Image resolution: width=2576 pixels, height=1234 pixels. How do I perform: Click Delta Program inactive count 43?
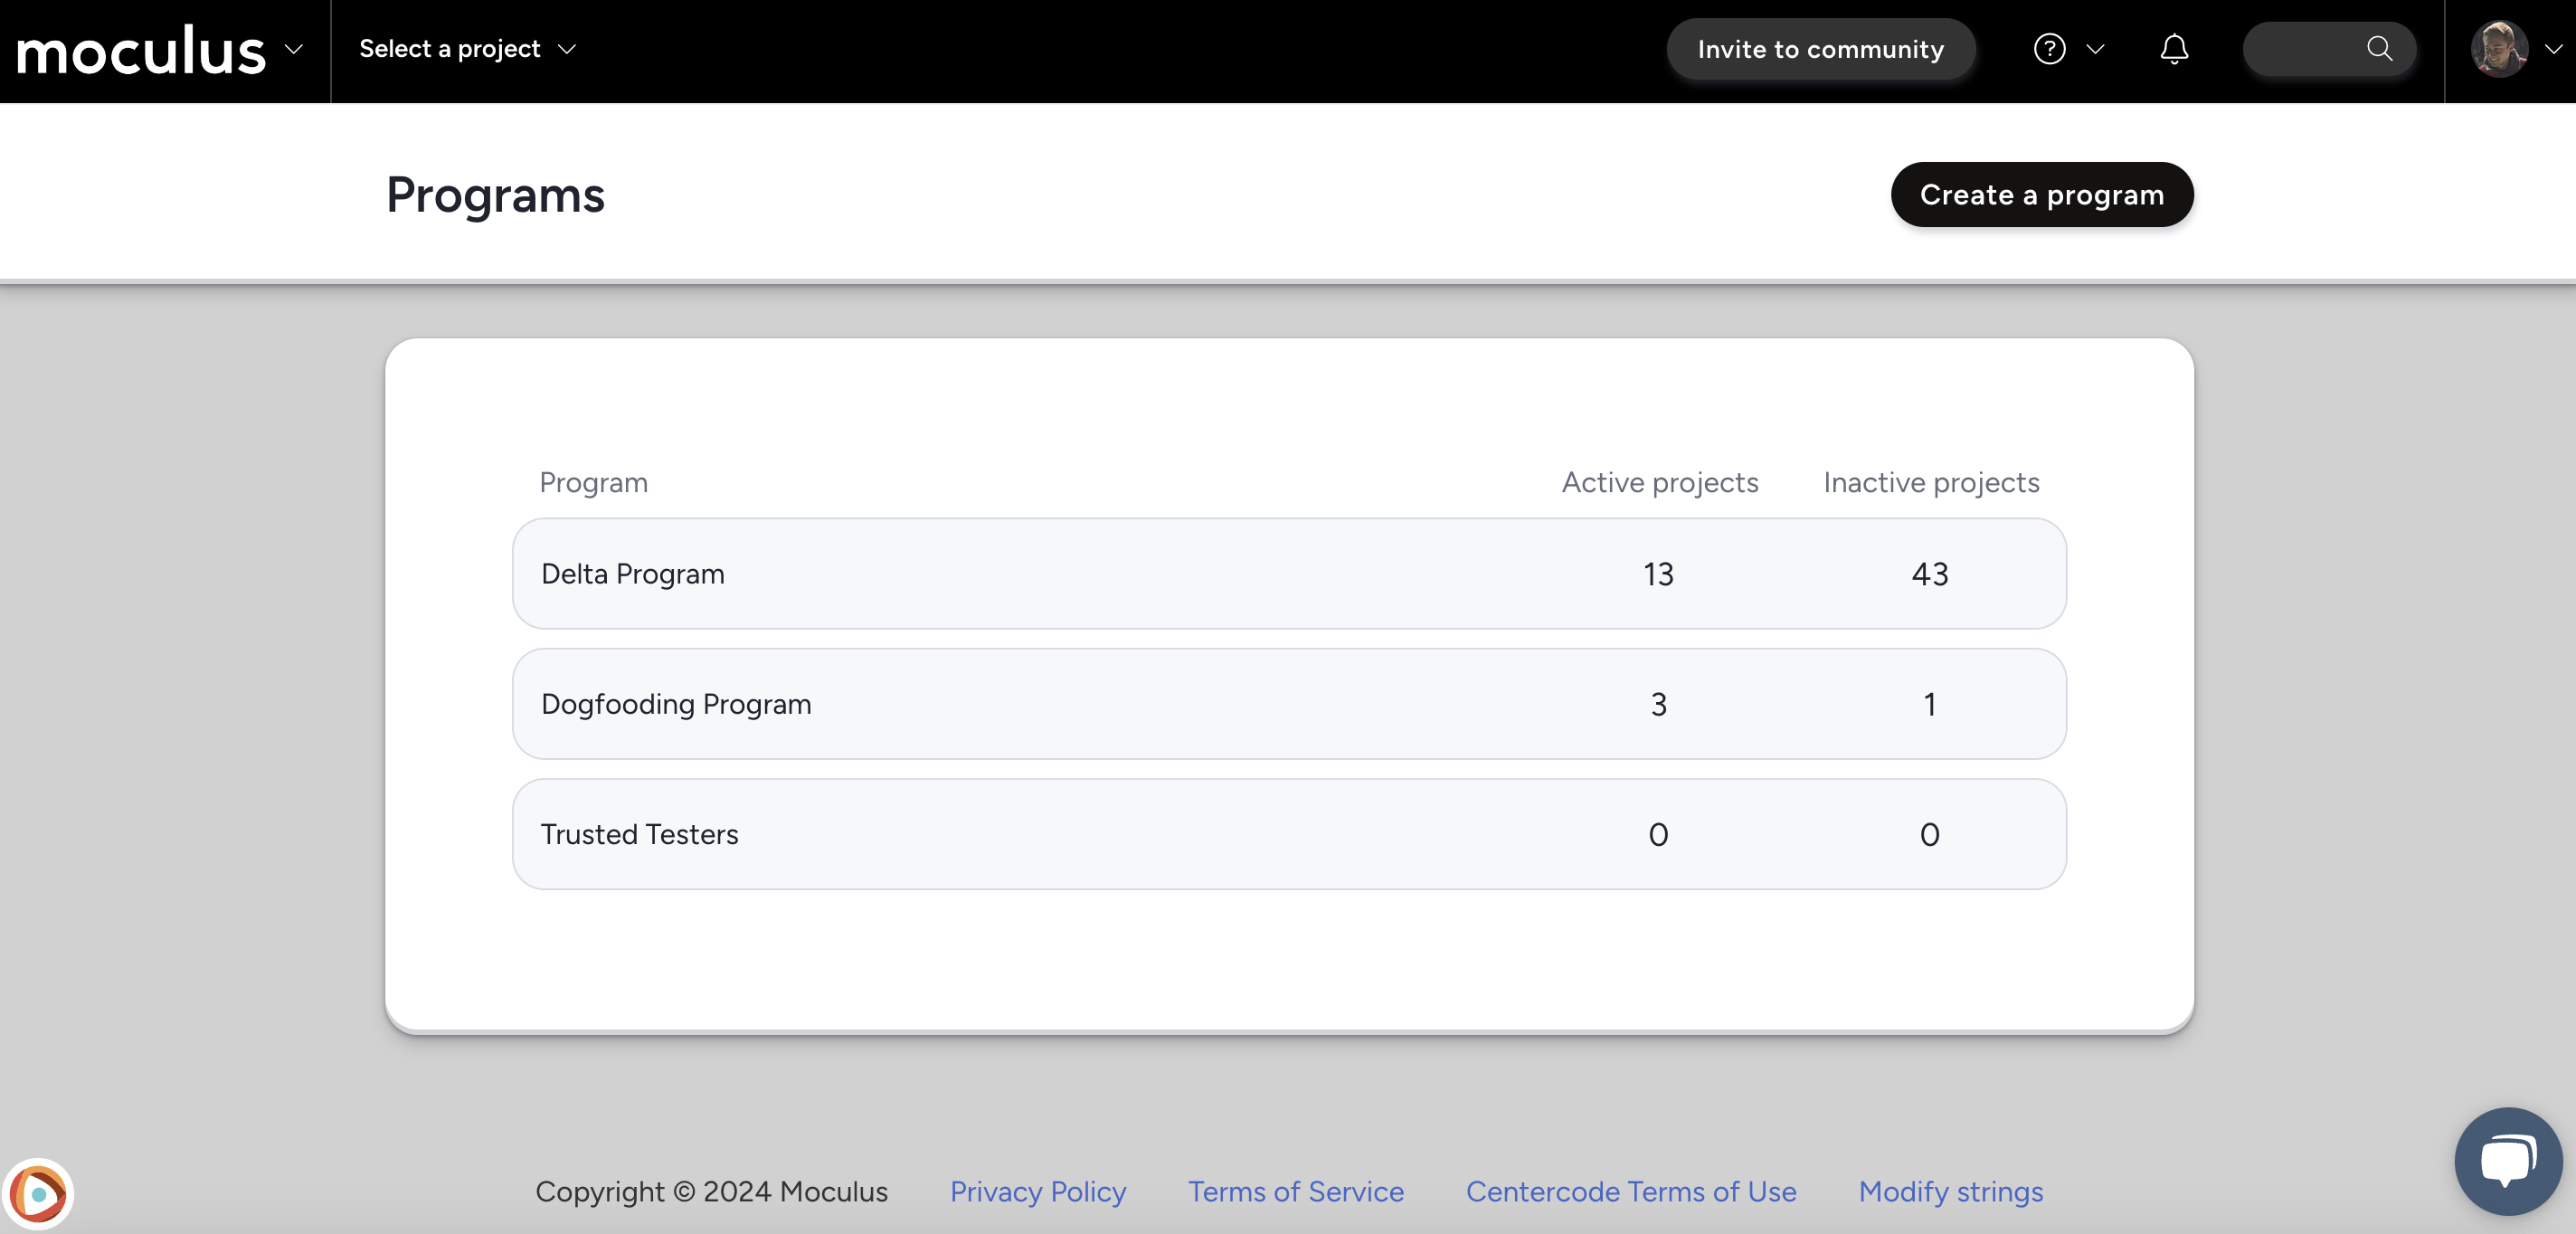1930,574
